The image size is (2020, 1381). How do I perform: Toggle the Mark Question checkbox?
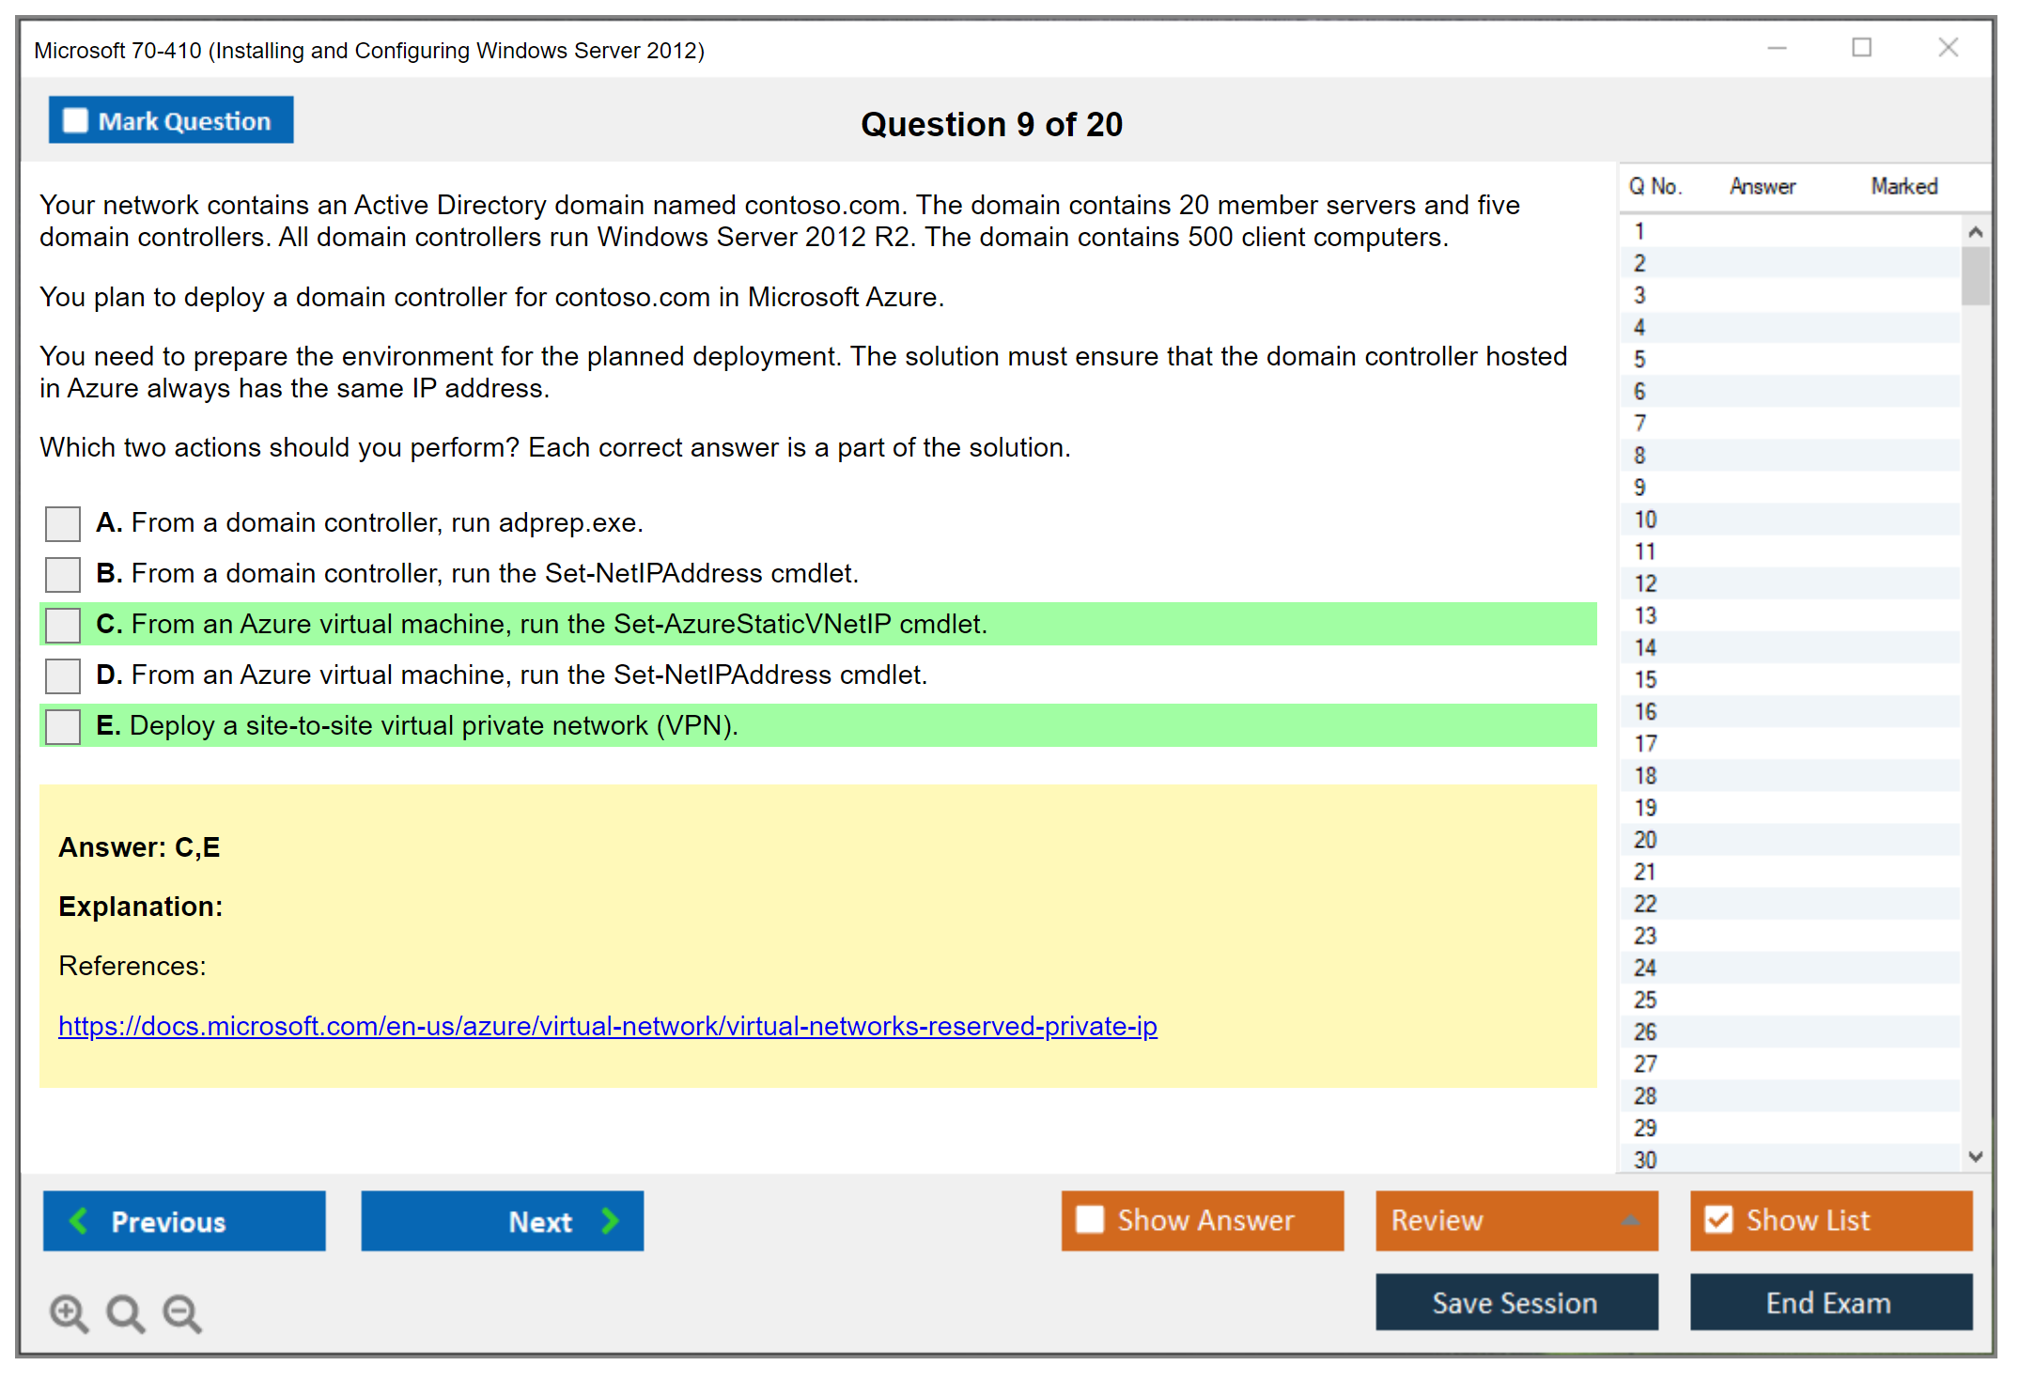75,121
